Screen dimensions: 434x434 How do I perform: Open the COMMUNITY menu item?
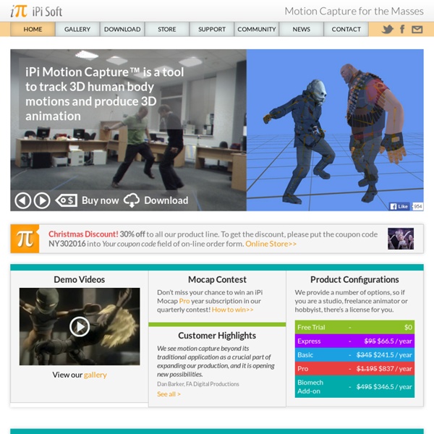(x=257, y=29)
